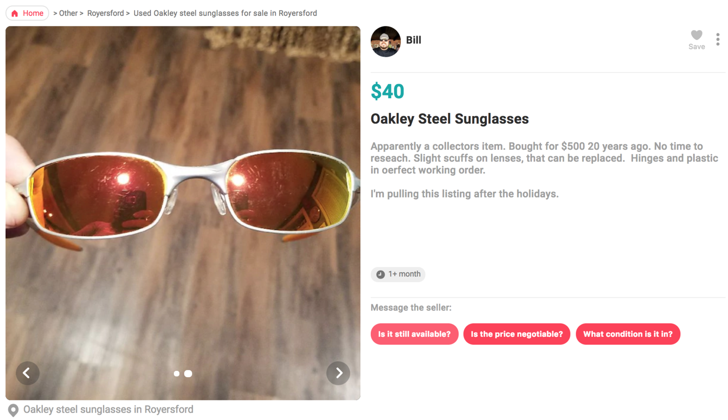Image resolution: width=728 pixels, height=420 pixels.
Task: Open seller Bill's profile picture
Action: point(385,41)
